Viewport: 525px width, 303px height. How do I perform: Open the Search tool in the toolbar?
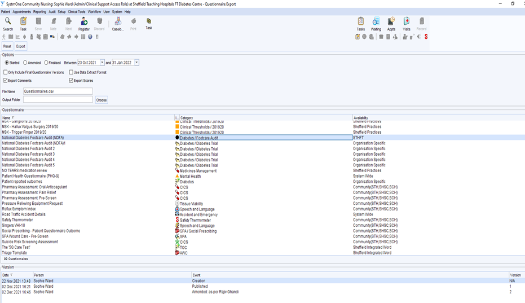point(8,24)
